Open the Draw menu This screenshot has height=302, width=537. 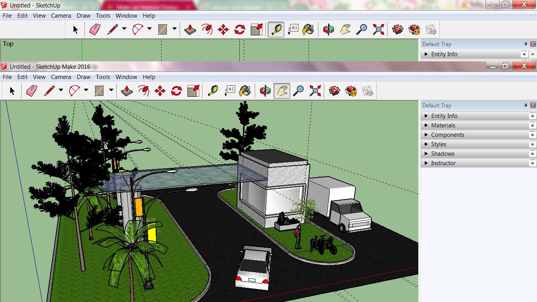(x=83, y=77)
